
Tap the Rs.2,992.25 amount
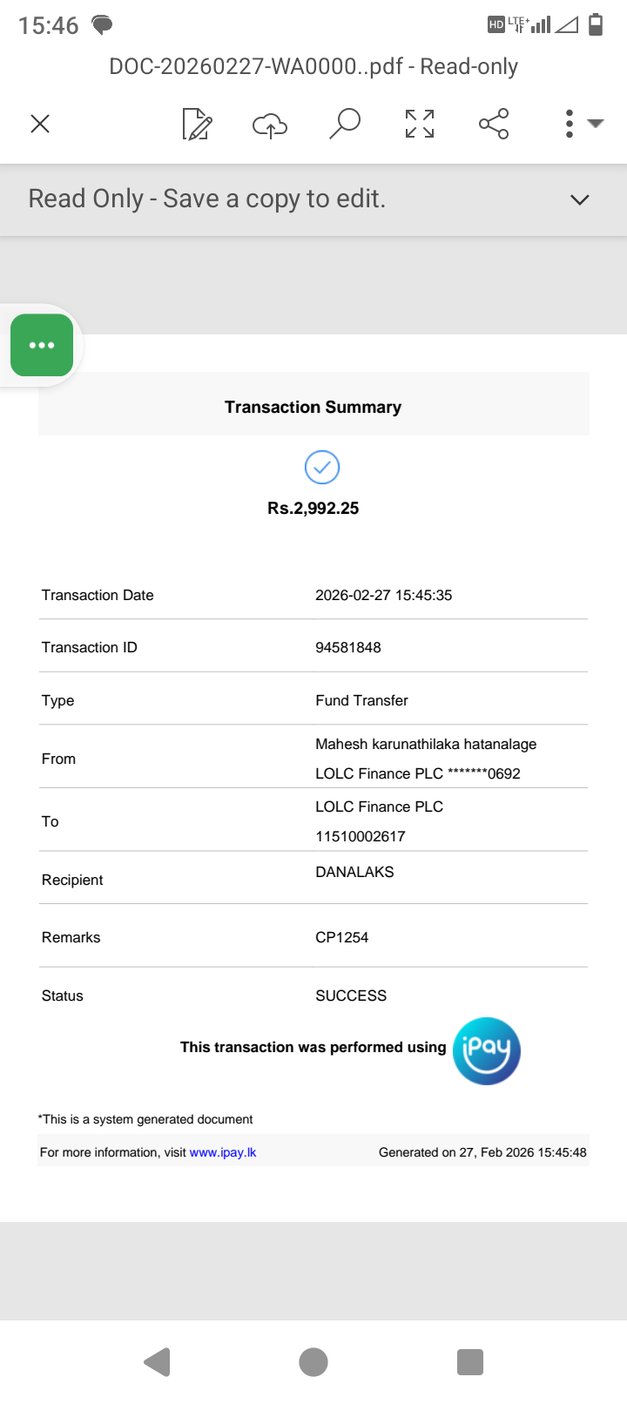coord(313,509)
